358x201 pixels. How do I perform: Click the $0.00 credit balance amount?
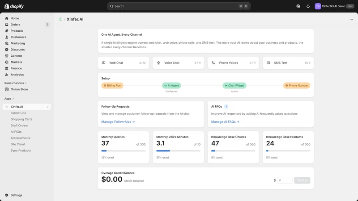pos(112,180)
